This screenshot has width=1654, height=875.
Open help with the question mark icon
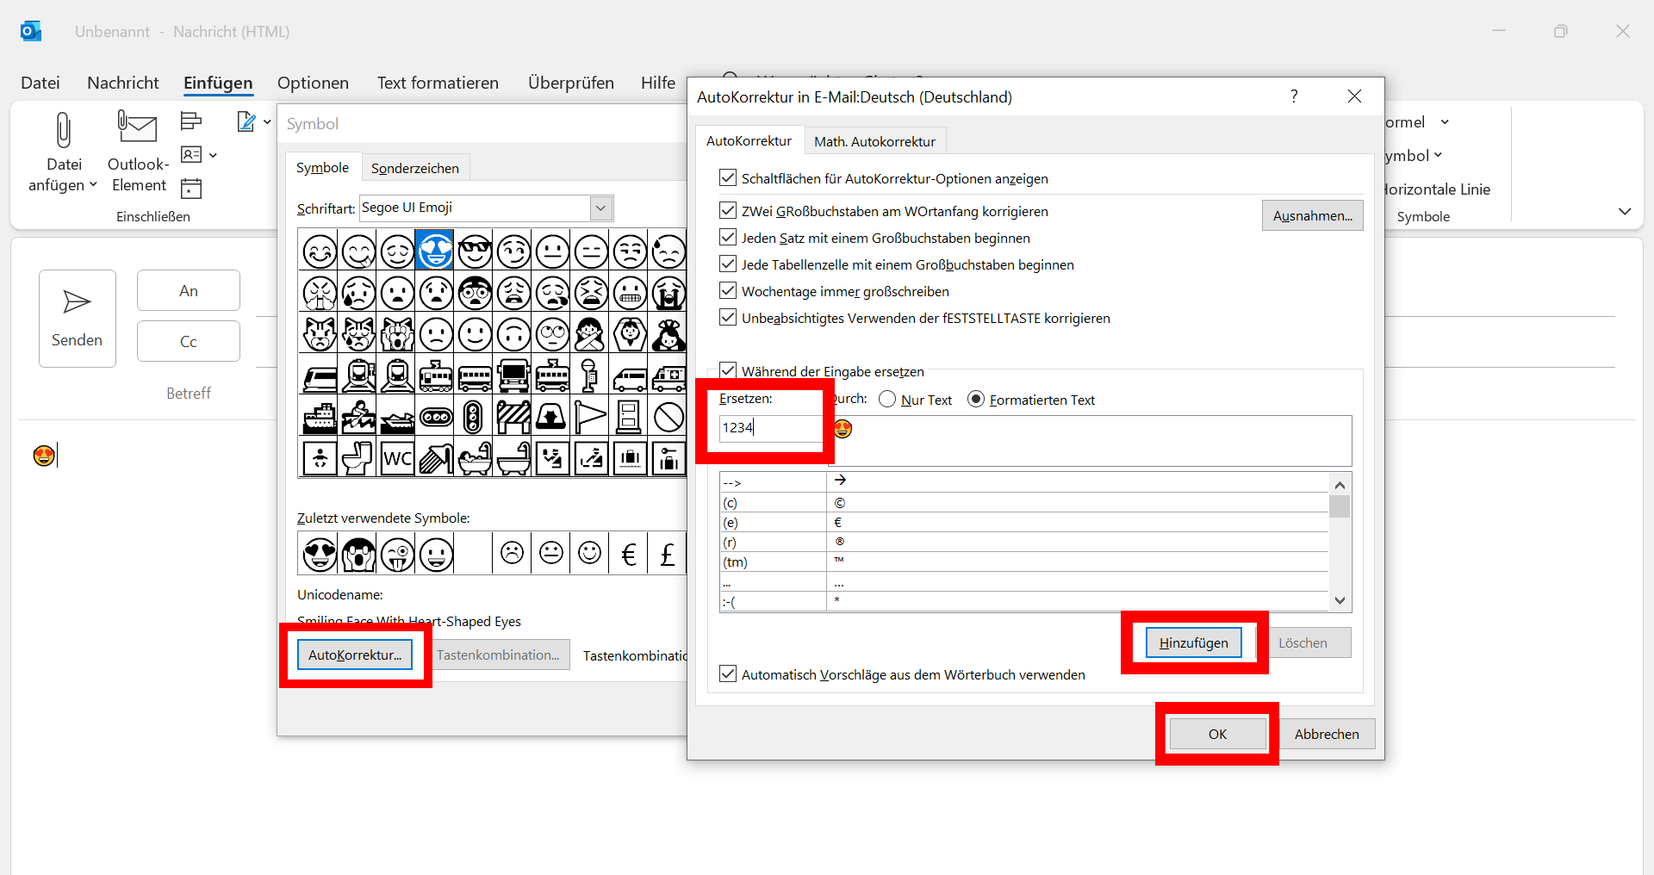pos(1294,96)
